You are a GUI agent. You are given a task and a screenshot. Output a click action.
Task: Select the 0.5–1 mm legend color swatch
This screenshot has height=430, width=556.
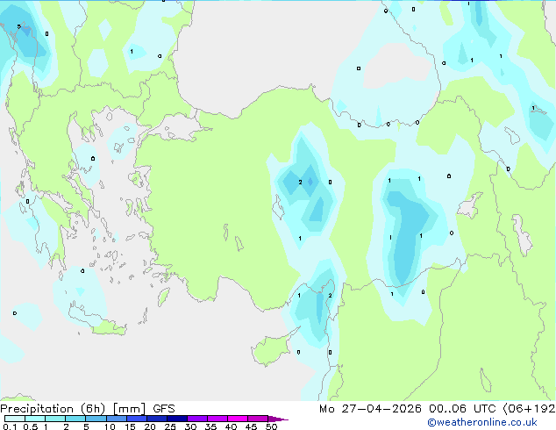tap(35, 419)
